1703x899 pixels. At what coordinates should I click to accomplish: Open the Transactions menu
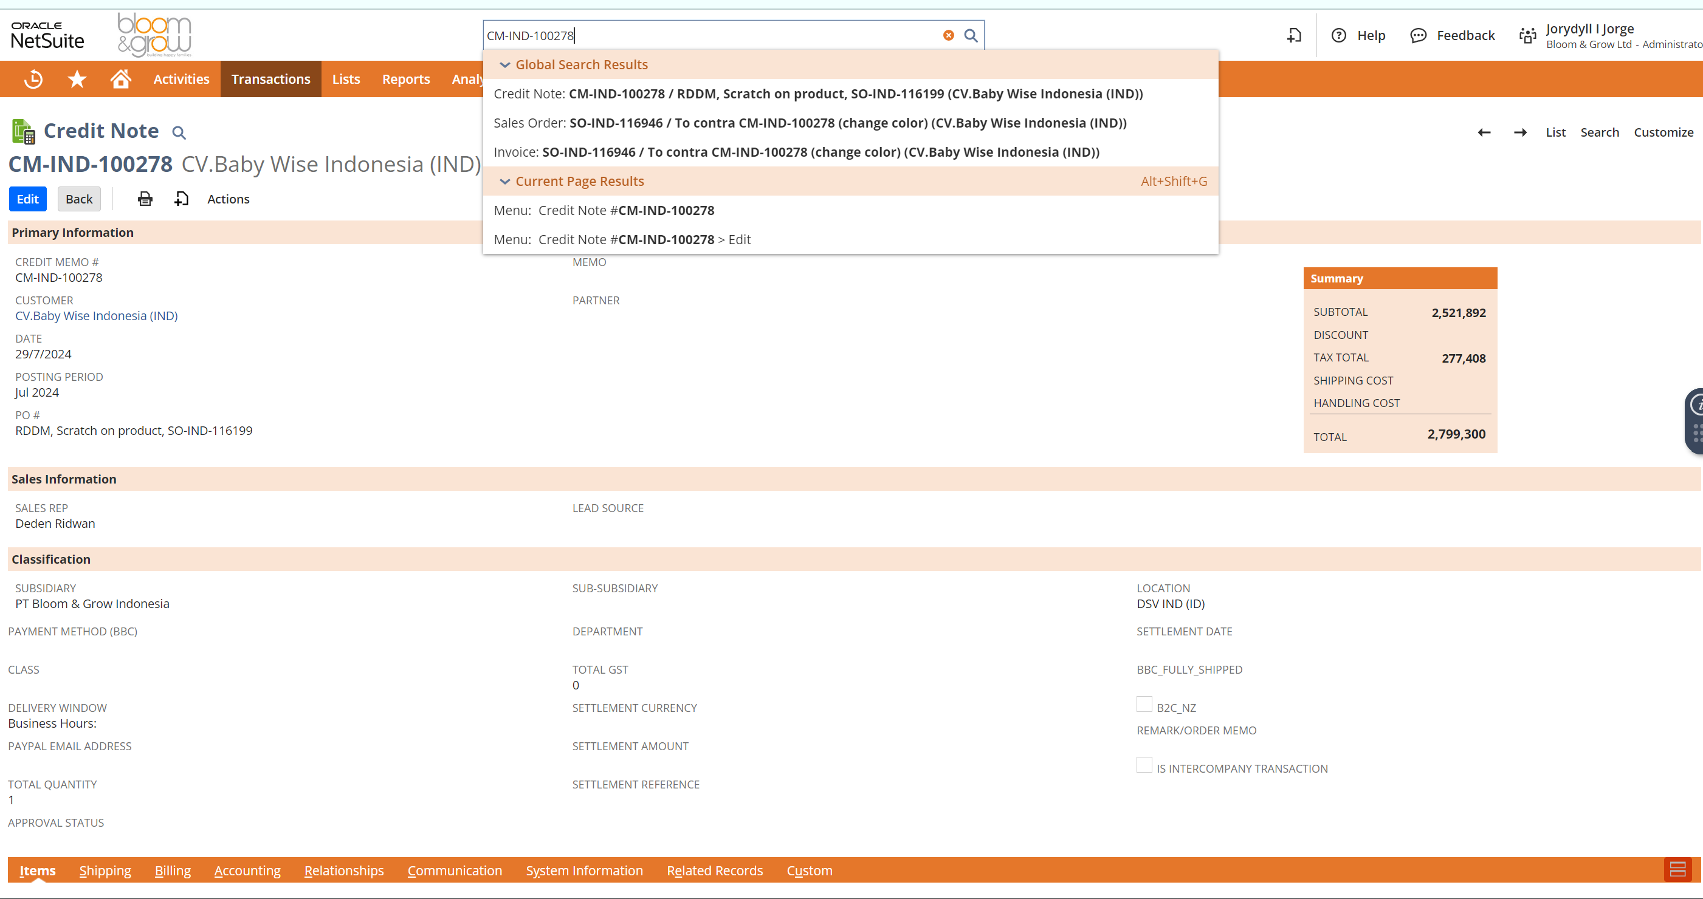(270, 79)
